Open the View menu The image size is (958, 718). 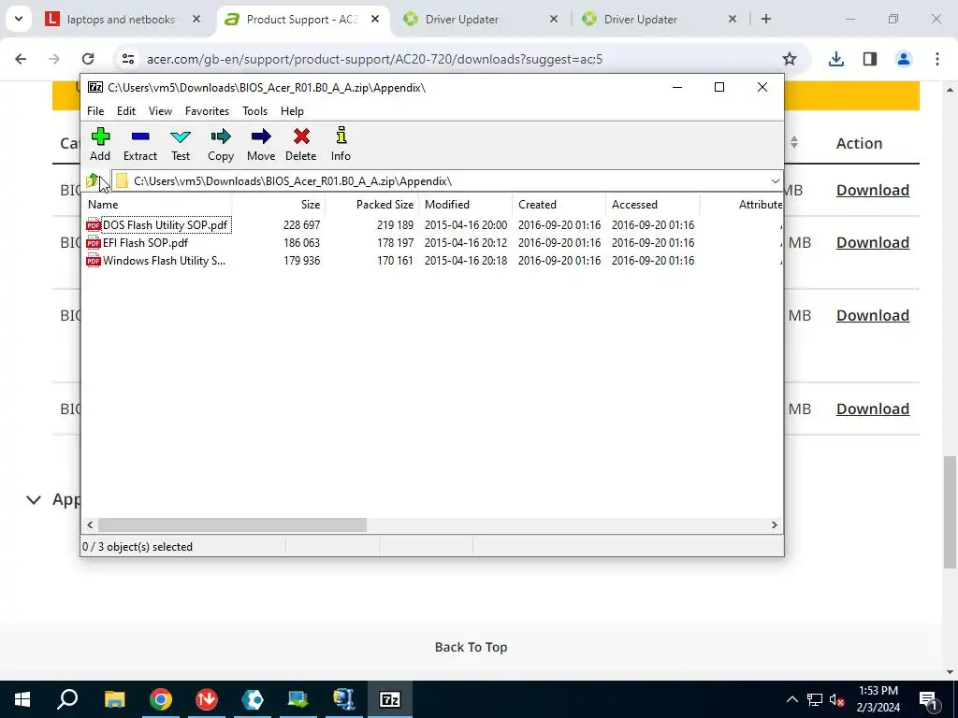pyautogui.click(x=160, y=111)
